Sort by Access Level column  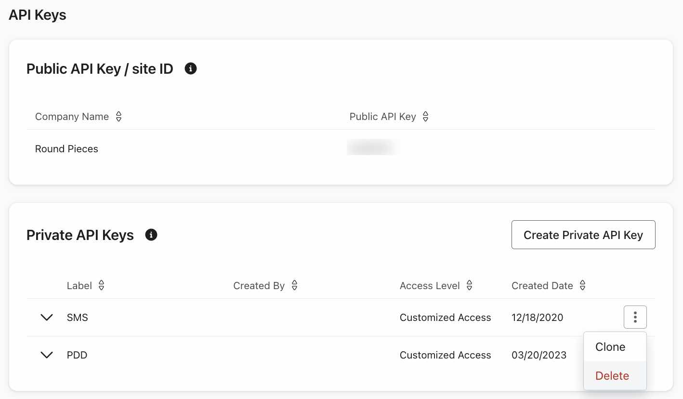469,285
